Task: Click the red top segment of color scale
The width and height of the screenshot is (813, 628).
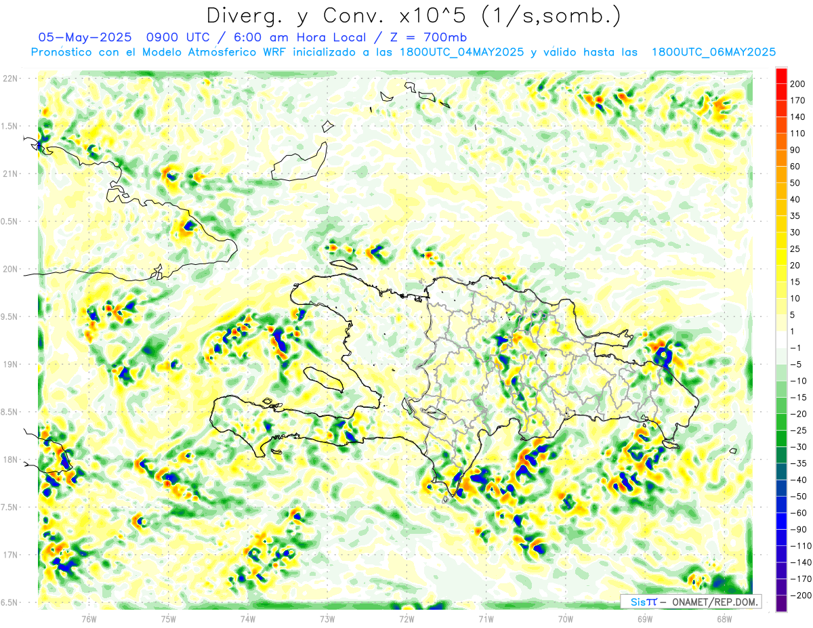Action: click(x=781, y=75)
